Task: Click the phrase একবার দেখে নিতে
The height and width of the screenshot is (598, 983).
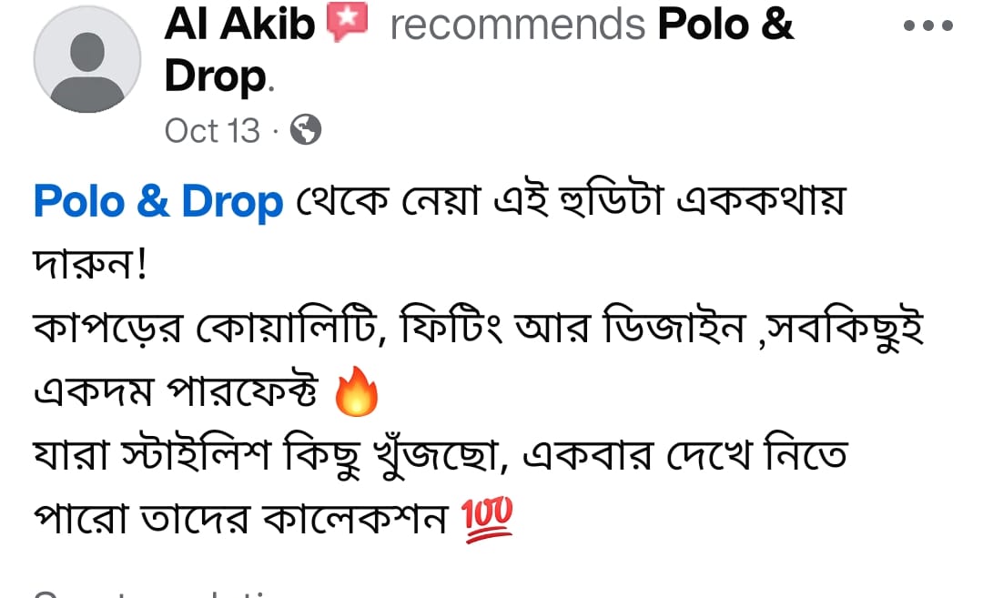Action: (x=684, y=455)
